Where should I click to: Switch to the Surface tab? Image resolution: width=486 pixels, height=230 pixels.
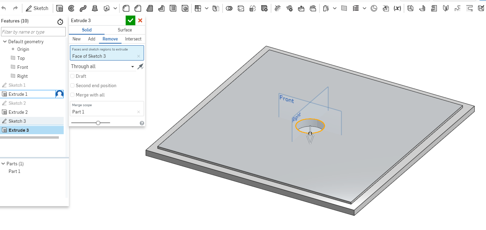[125, 30]
